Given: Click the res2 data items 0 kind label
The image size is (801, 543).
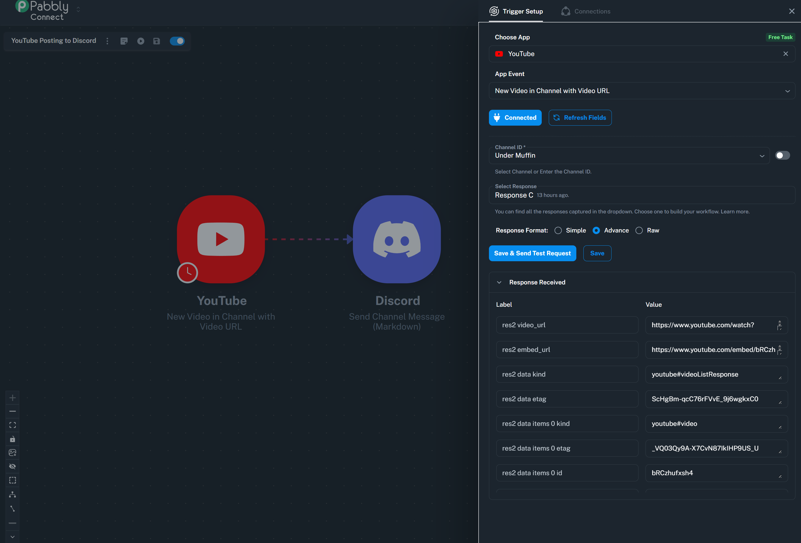Looking at the screenshot, I should click(567, 424).
